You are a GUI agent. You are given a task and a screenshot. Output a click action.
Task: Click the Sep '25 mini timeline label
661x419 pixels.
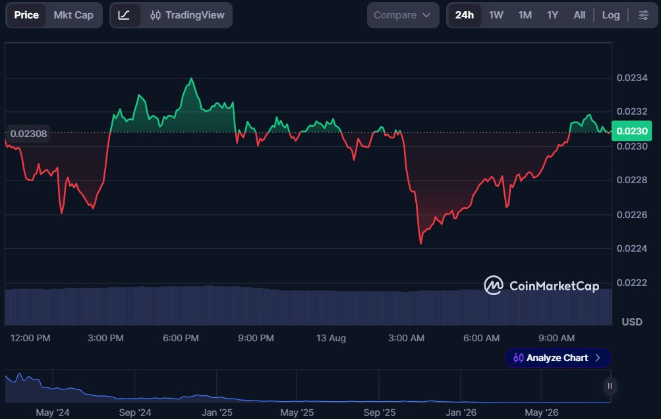pos(380,412)
